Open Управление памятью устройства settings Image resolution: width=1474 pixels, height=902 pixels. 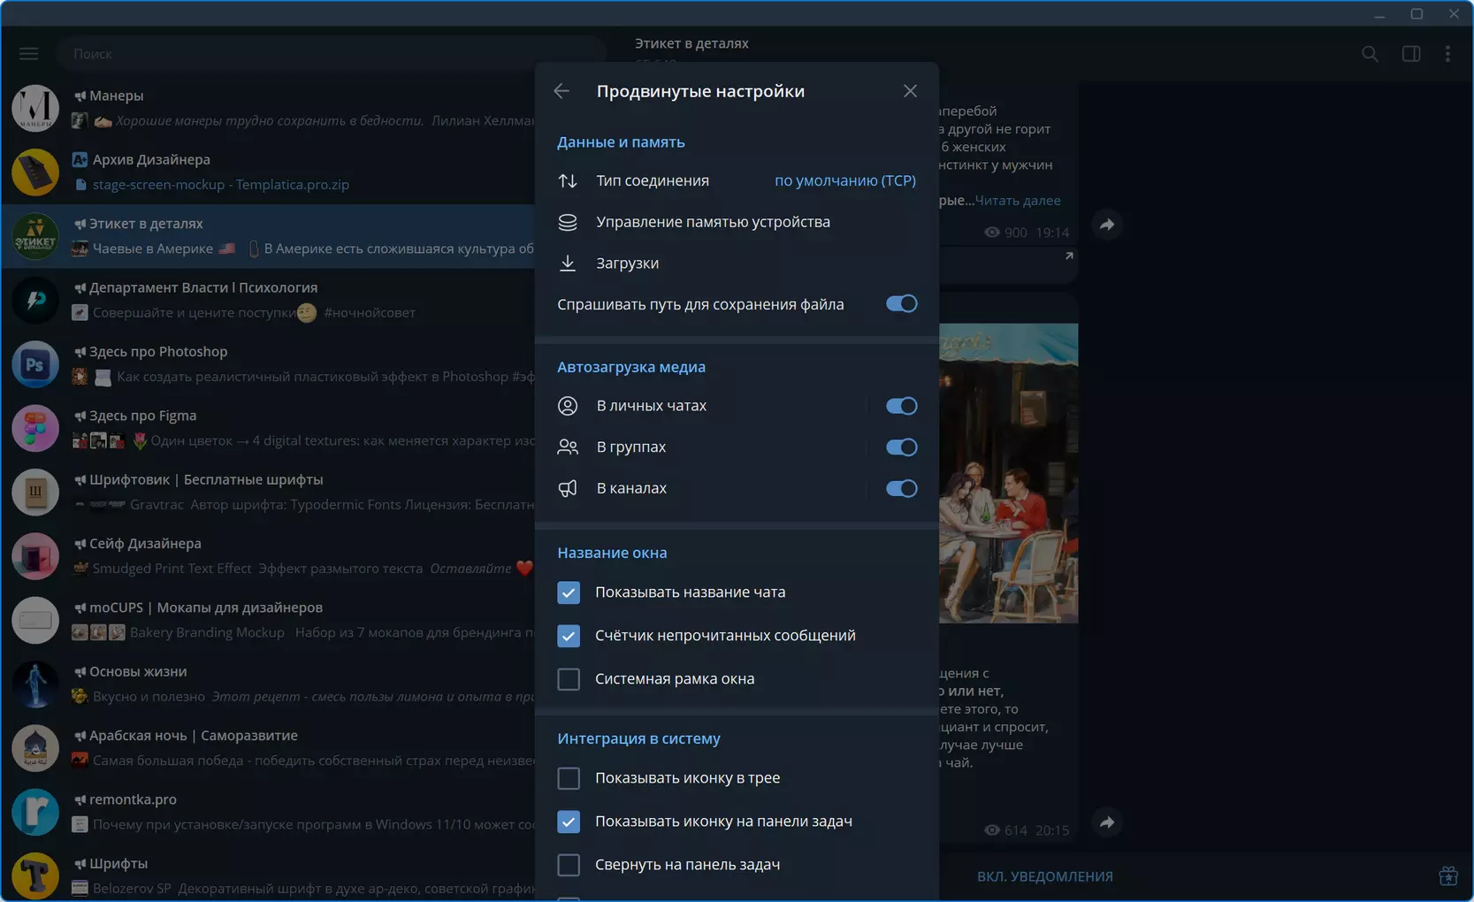tap(737, 222)
